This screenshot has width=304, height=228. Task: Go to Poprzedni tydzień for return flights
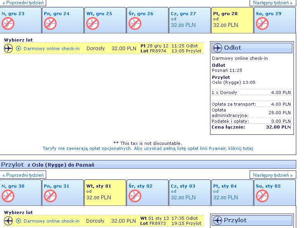(23, 175)
